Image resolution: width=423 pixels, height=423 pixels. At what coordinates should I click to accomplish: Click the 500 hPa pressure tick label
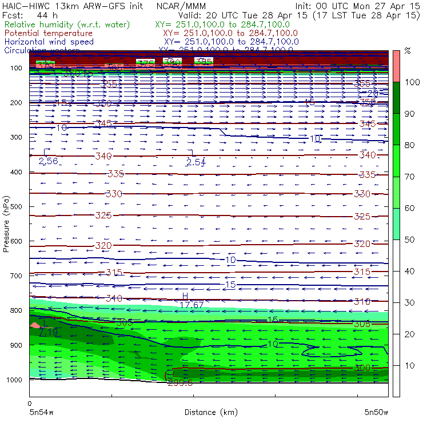[x=15, y=206]
